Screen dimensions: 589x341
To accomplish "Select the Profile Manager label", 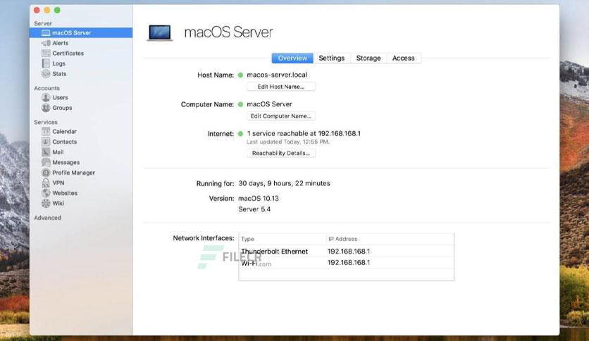I will (73, 173).
